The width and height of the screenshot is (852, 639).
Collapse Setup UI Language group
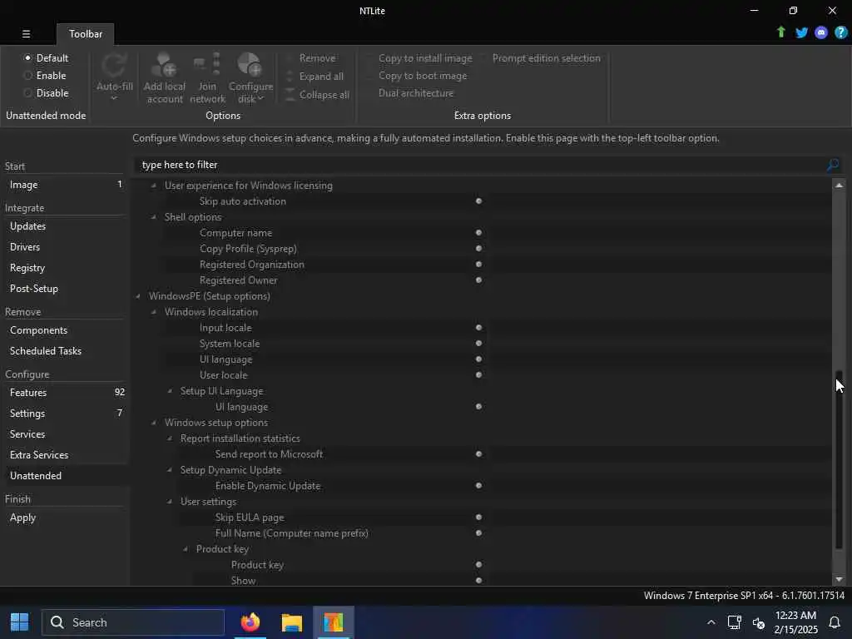[170, 391]
